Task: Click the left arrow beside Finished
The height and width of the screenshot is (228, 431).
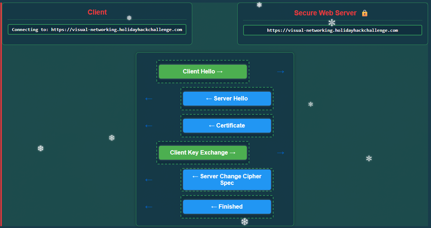Action: pos(149,207)
